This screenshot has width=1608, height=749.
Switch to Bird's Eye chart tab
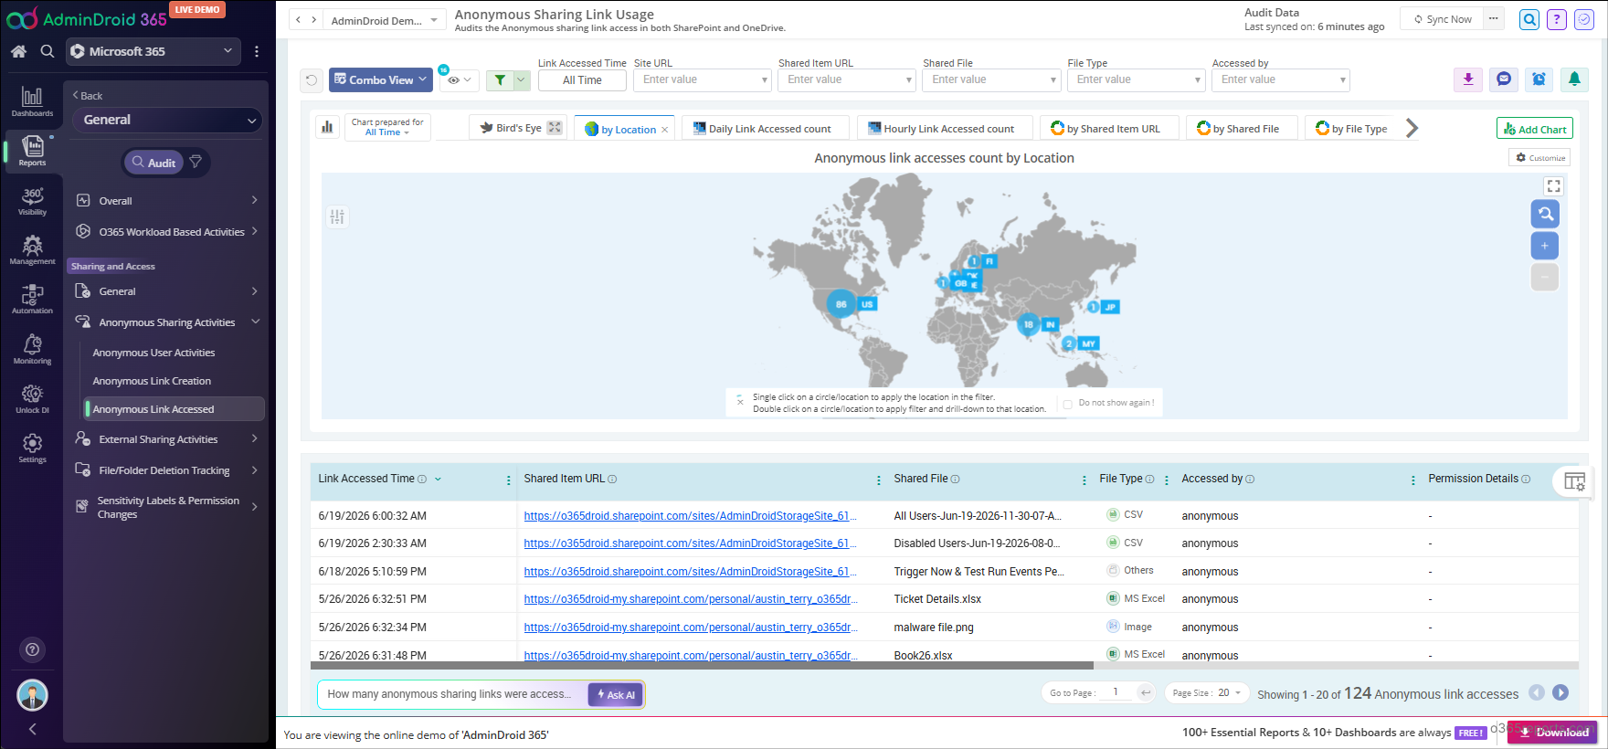click(x=518, y=128)
